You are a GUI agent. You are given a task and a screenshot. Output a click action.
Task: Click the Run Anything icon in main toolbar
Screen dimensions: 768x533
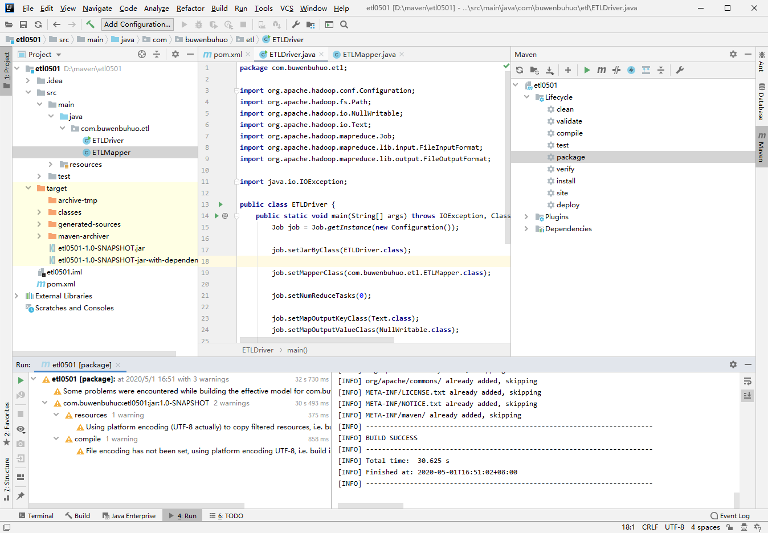pos(329,24)
